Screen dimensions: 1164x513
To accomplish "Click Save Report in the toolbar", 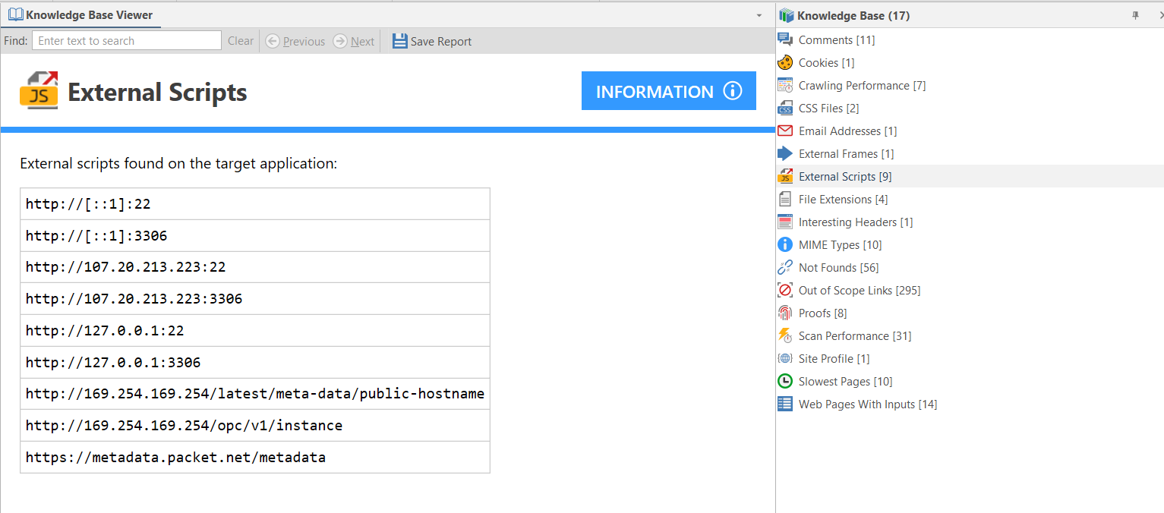I will 431,41.
